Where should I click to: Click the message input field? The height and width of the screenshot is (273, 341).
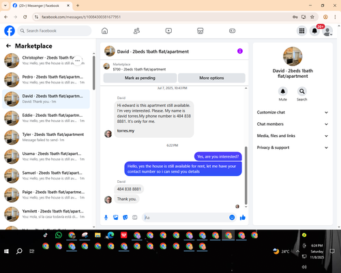click(186, 218)
